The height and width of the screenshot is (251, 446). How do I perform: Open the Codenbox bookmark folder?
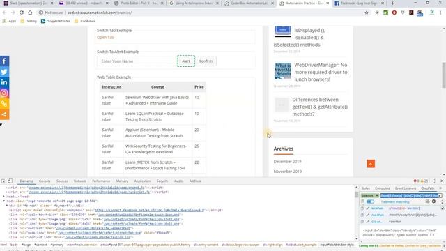tap(85, 21)
